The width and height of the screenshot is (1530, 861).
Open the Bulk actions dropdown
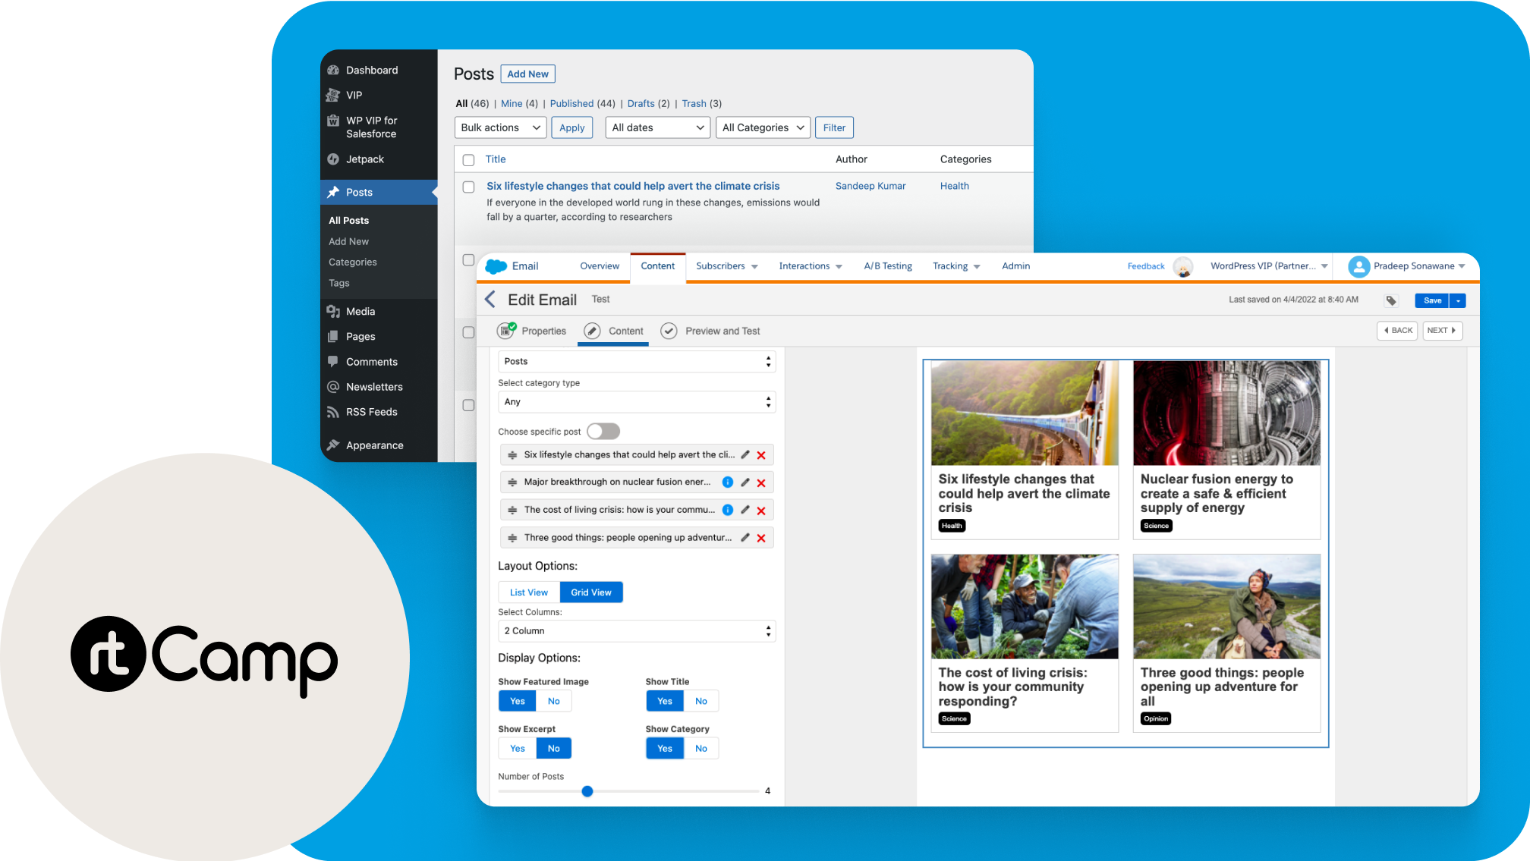[x=501, y=127]
